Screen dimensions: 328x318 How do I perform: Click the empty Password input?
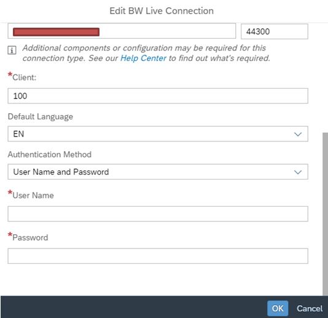click(x=158, y=256)
